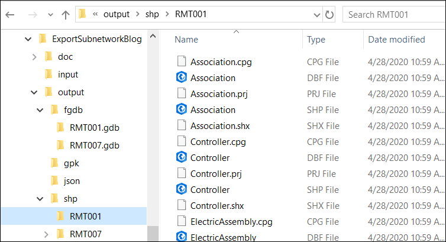The width and height of the screenshot is (446, 242).
Task: Click RMT001 in the breadcrumb path
Action: click(190, 14)
